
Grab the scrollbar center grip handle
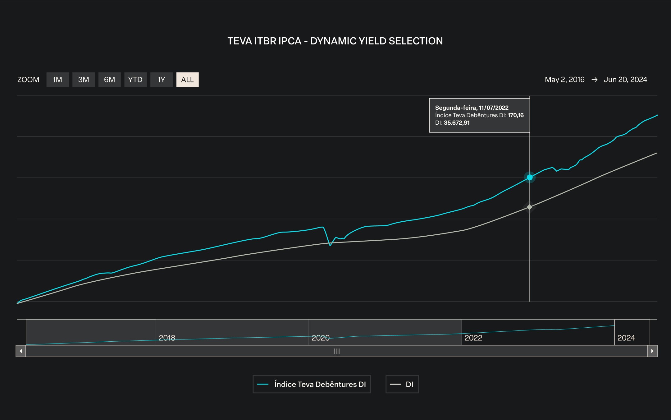337,351
